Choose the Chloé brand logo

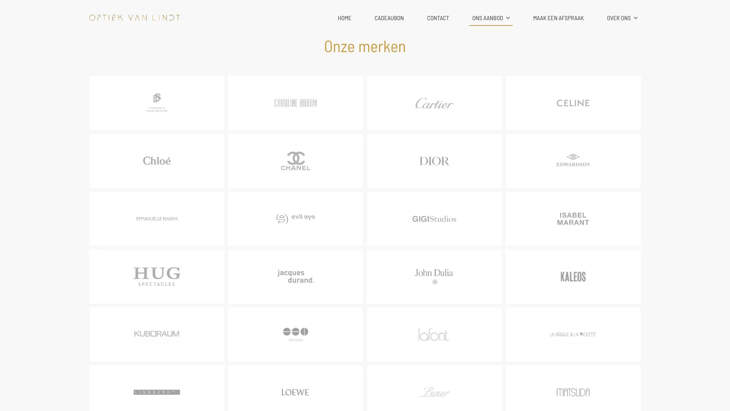click(157, 161)
